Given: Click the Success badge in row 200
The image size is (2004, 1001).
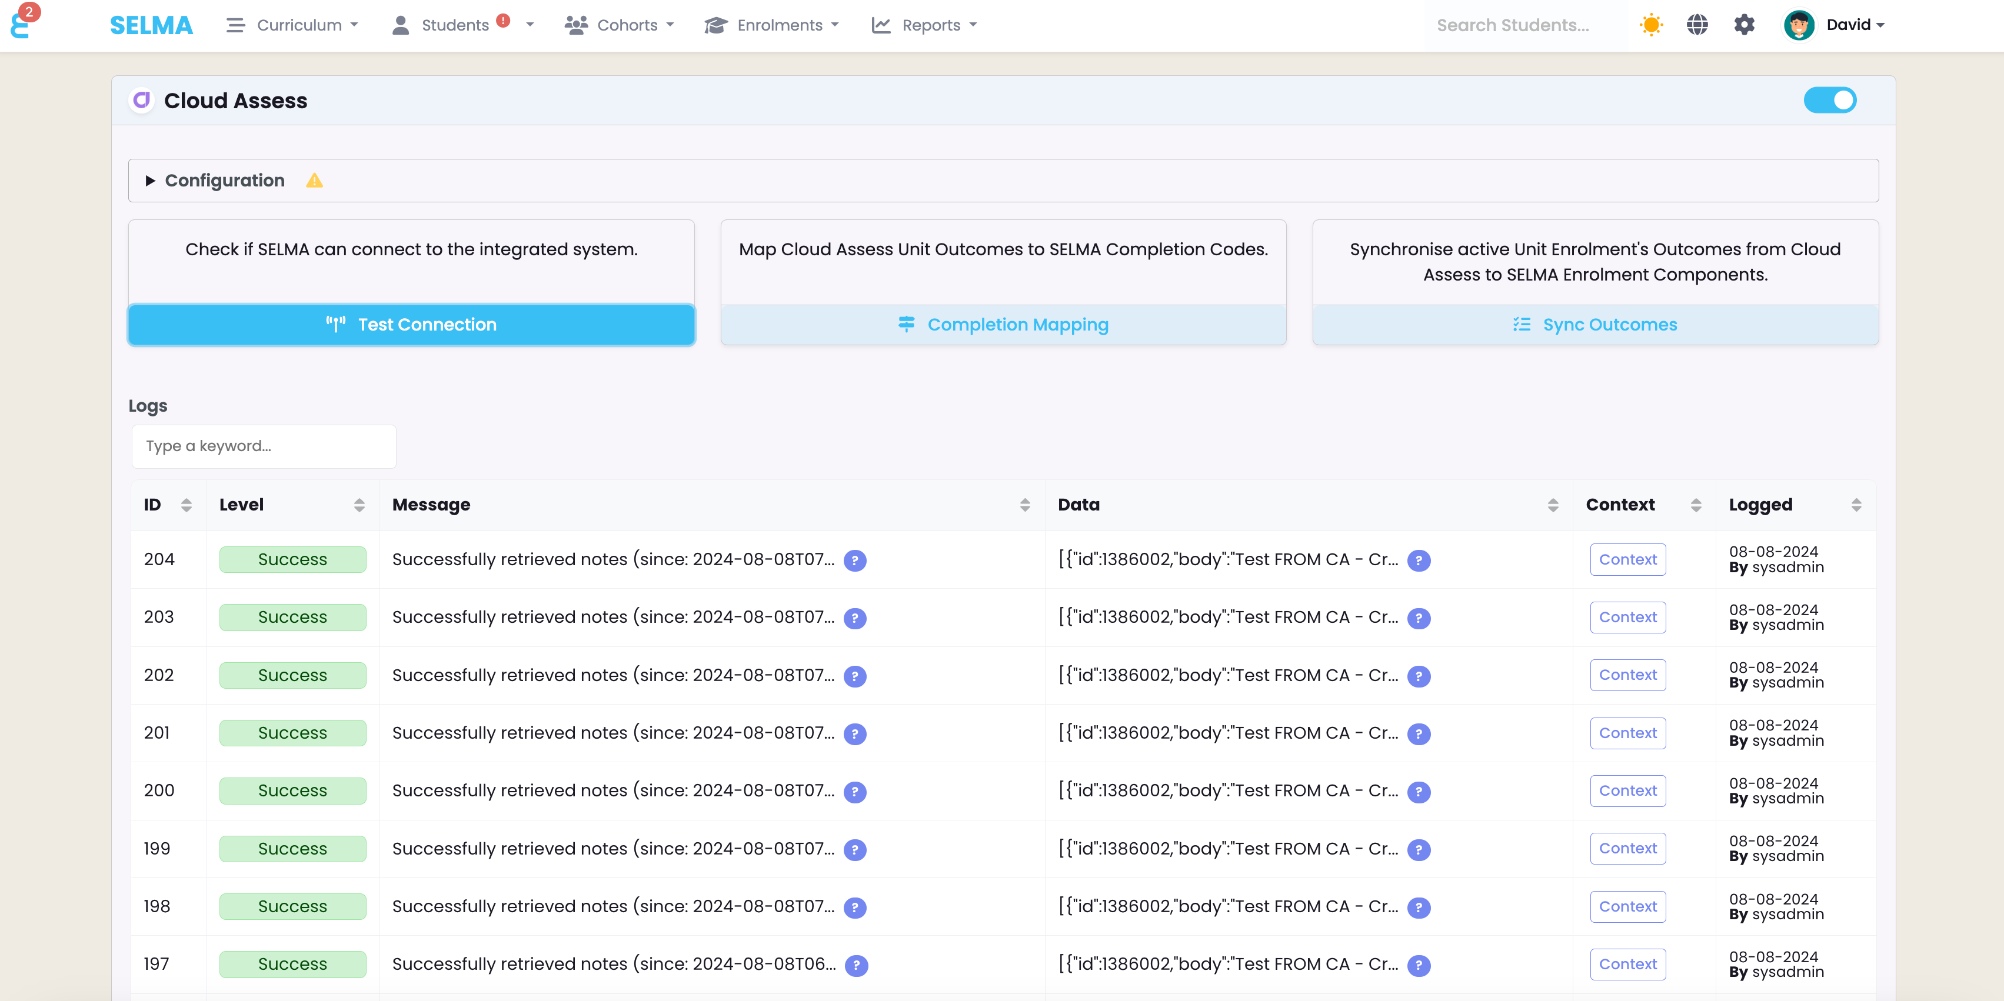Looking at the screenshot, I should click(x=292, y=791).
